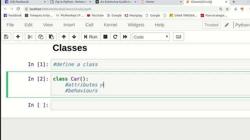
Task: Copy selected cells icon
Action: (41, 37)
